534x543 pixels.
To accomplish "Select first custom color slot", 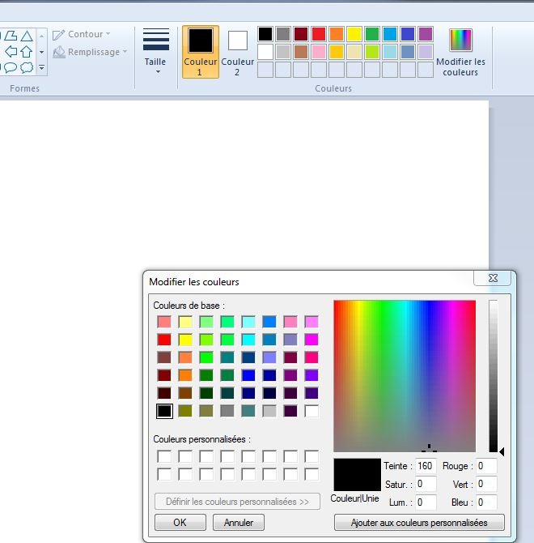I will [164, 456].
